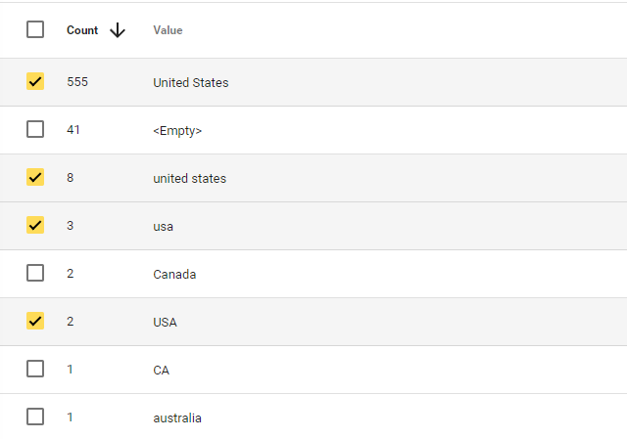Select the United States value text
Viewport: 627px width, 439px height.
click(x=191, y=82)
